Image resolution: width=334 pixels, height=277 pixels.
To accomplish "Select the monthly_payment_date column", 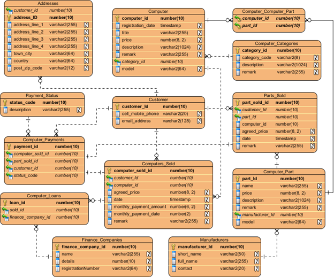I will coord(136,214).
